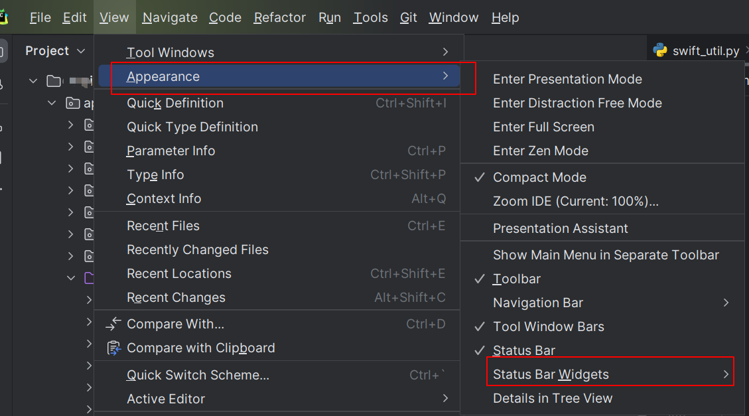Open the Project view dropdown chevron
The image size is (749, 416).
(x=82, y=51)
